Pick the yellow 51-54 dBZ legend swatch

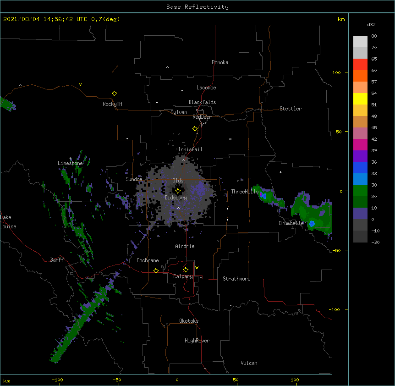pyautogui.click(x=360, y=99)
